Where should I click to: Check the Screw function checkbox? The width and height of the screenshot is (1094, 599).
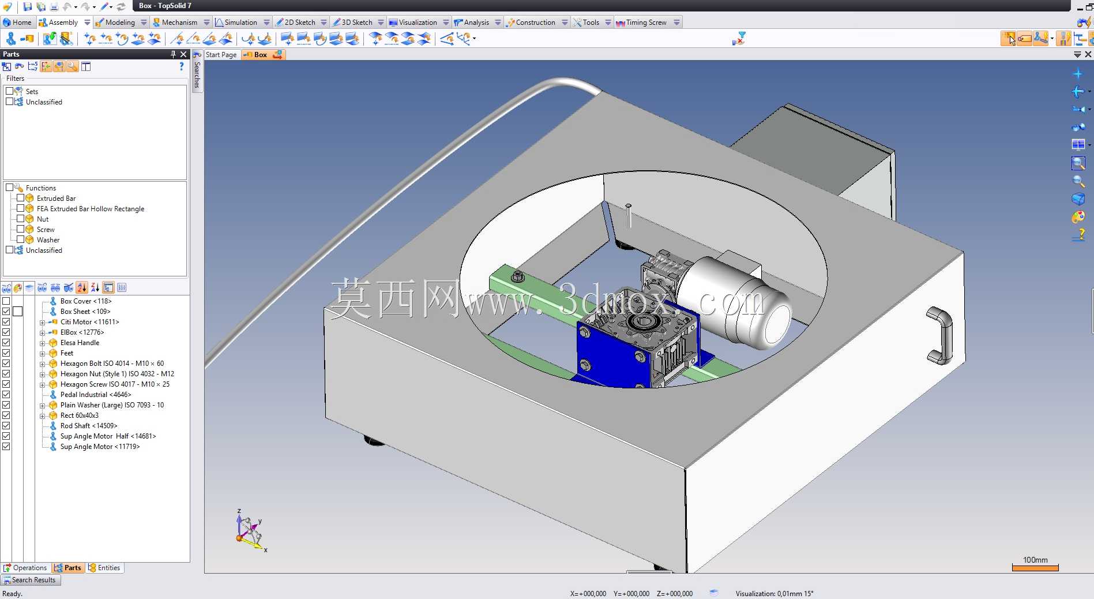pyautogui.click(x=20, y=229)
